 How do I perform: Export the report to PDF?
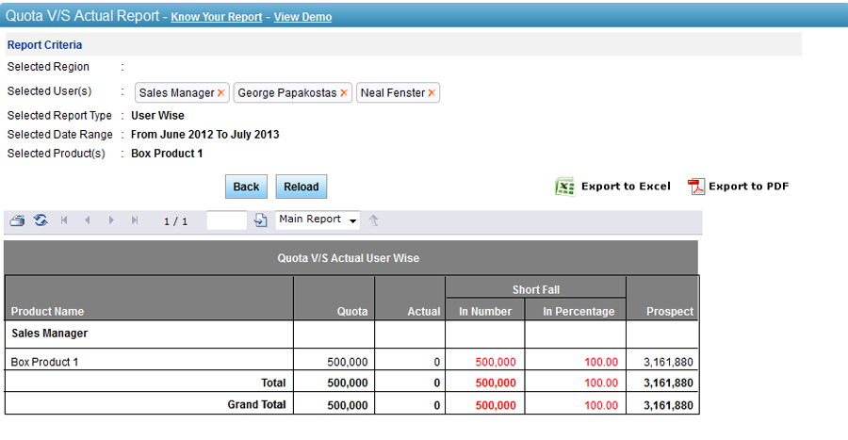[x=739, y=187]
